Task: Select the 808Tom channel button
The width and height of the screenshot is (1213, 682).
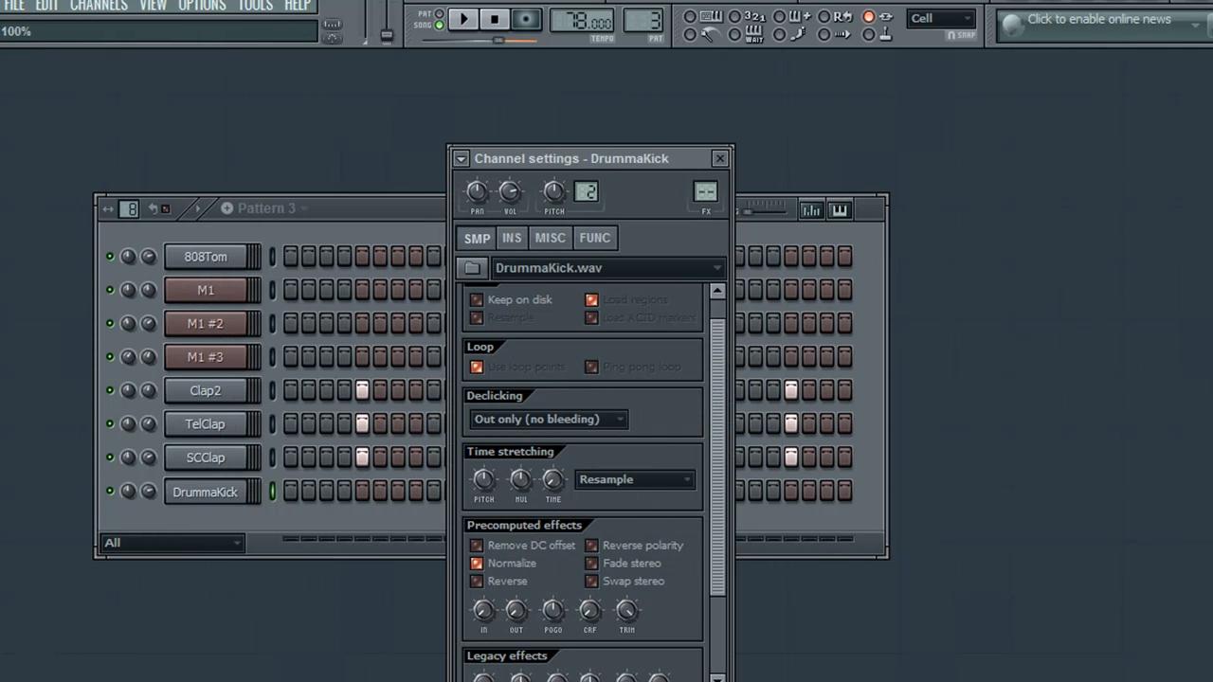Action: (x=206, y=257)
